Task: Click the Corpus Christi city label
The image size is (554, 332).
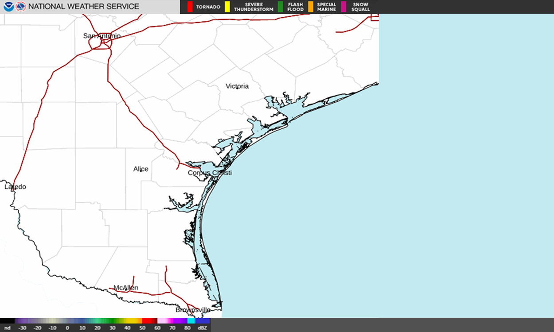Action: [x=210, y=173]
